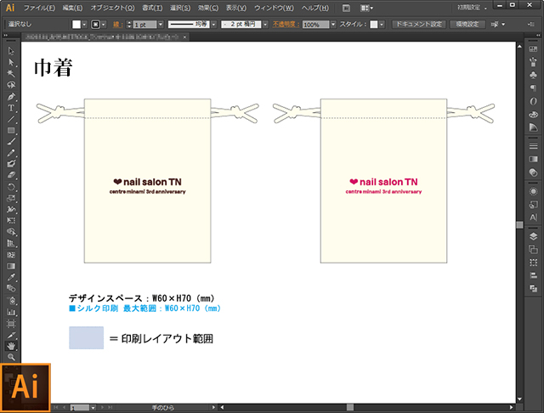Select the Paintbrush tool
Image resolution: width=544 pixels, height=413 pixels.
click(x=11, y=141)
